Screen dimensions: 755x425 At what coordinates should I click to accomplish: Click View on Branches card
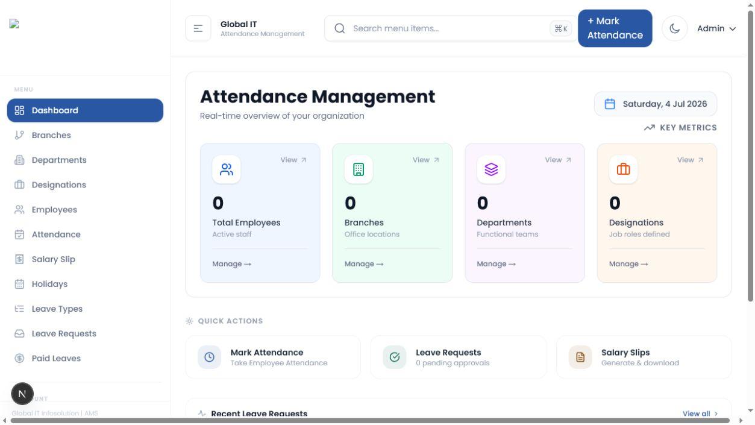tap(426, 160)
